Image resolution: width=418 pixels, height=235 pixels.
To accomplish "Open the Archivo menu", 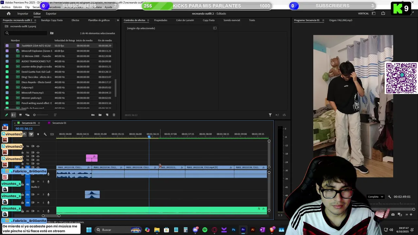I will tap(6, 7).
